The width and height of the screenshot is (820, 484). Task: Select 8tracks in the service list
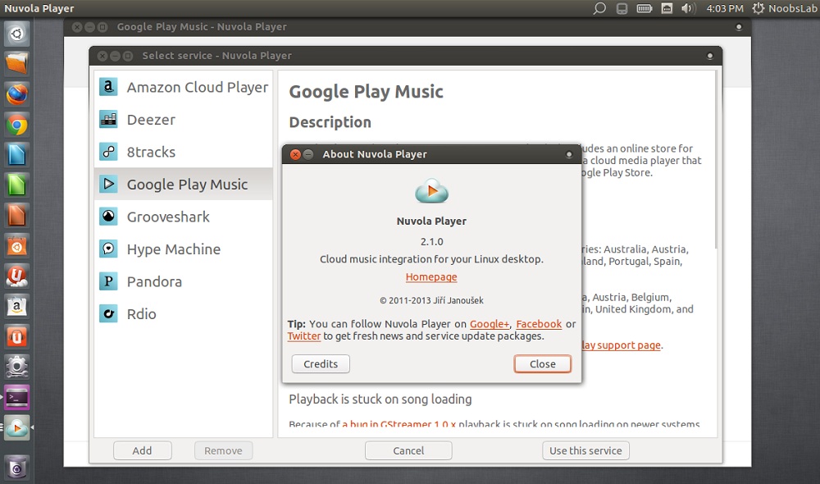184,152
